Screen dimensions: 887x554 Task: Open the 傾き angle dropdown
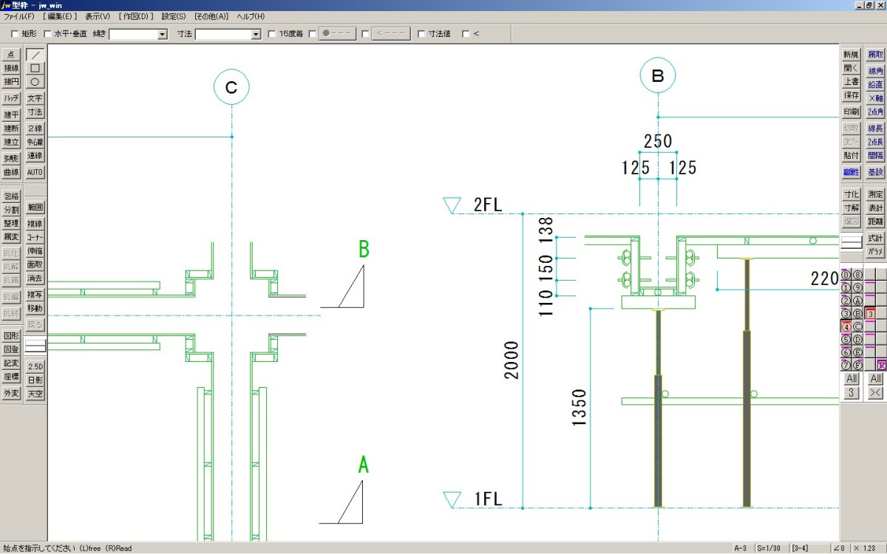[x=162, y=34]
